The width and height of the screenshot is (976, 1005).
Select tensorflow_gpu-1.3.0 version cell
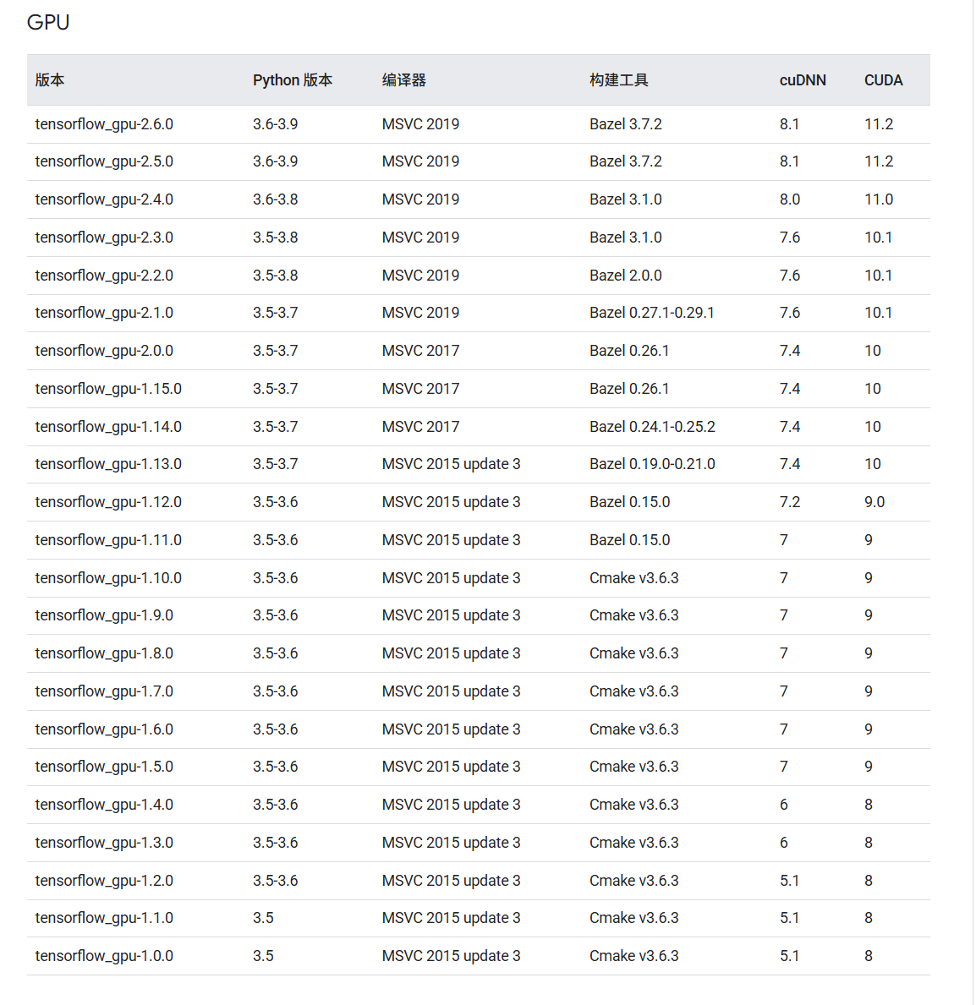pyautogui.click(x=104, y=842)
